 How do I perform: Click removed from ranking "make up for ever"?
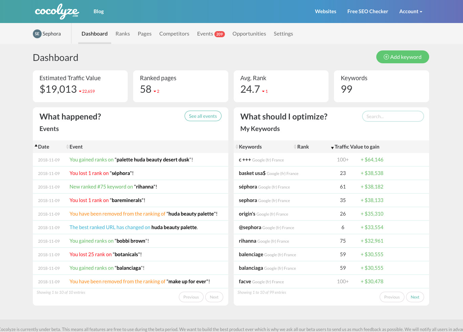[140, 282]
